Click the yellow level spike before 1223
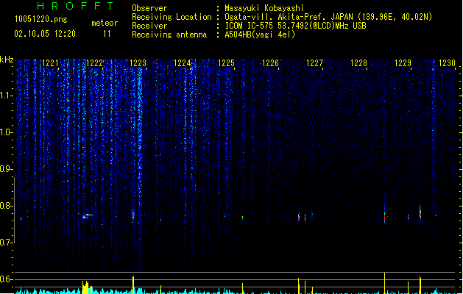463x294 pixels. (x=133, y=285)
